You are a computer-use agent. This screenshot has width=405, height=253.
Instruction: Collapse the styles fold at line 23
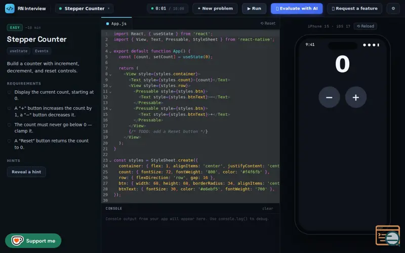tap(110, 160)
